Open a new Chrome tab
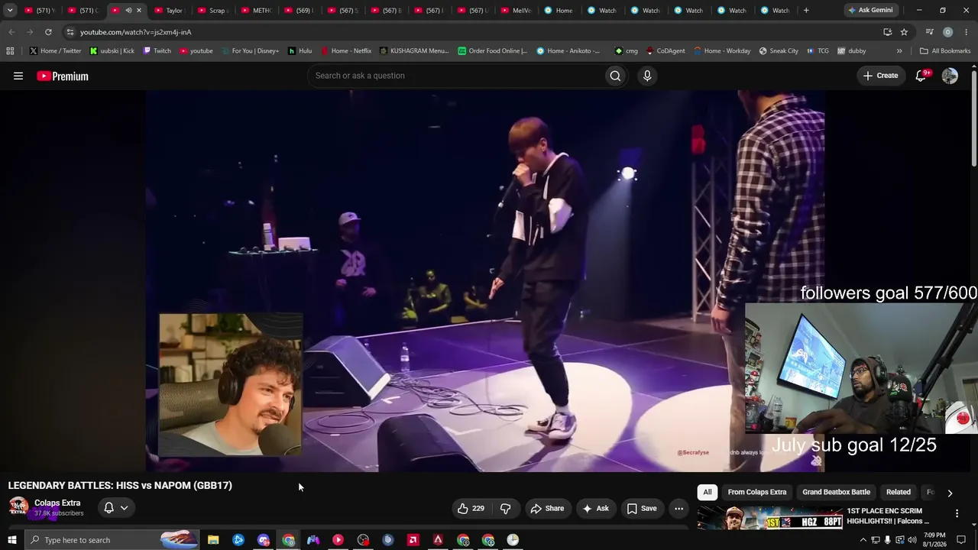The height and width of the screenshot is (550, 978). [x=806, y=10]
